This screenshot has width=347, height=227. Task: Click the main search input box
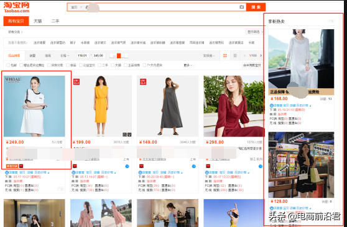pos(161,7)
